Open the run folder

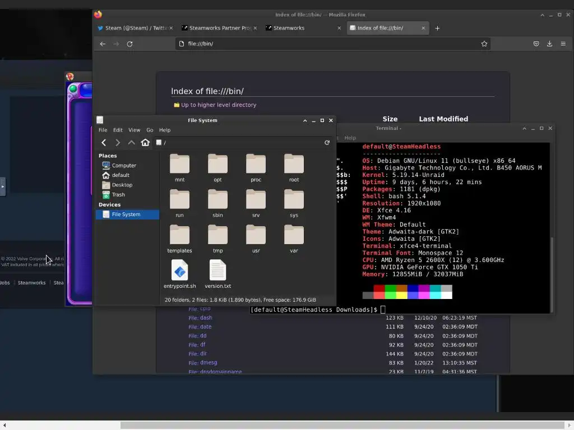pyautogui.click(x=180, y=203)
